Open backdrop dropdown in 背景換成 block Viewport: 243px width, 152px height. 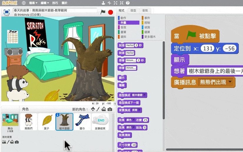[139, 110]
